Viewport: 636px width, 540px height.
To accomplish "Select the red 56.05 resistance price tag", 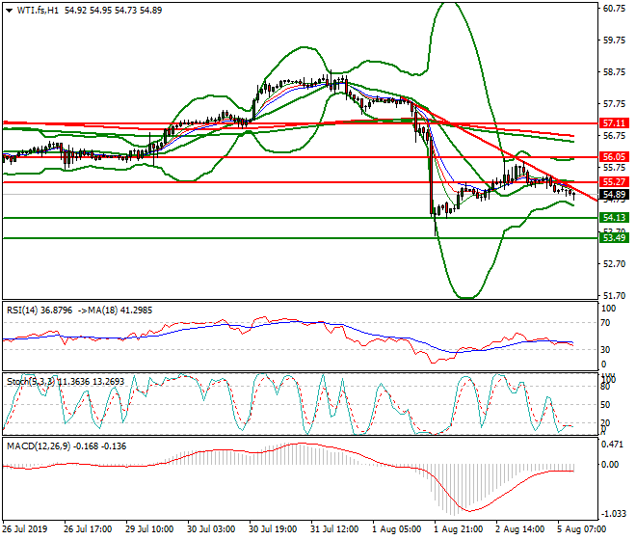I will (x=614, y=156).
